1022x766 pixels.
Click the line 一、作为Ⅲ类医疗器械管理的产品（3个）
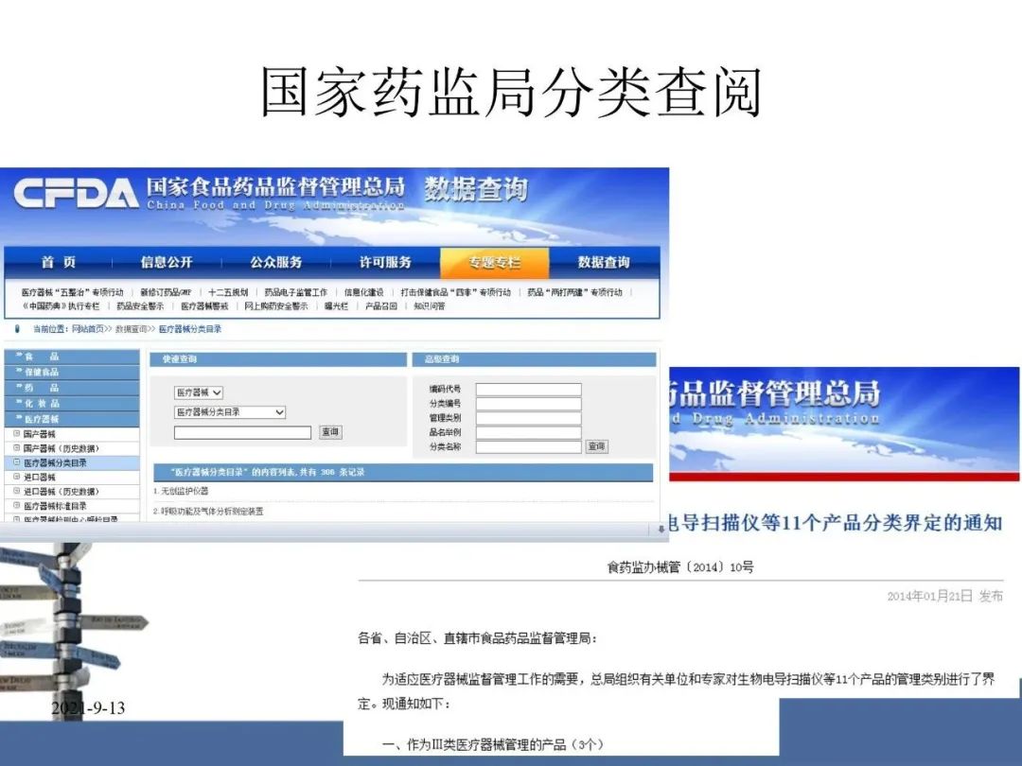(x=493, y=744)
